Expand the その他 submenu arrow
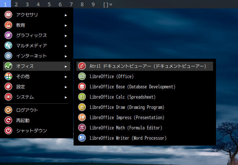 click(x=66, y=77)
